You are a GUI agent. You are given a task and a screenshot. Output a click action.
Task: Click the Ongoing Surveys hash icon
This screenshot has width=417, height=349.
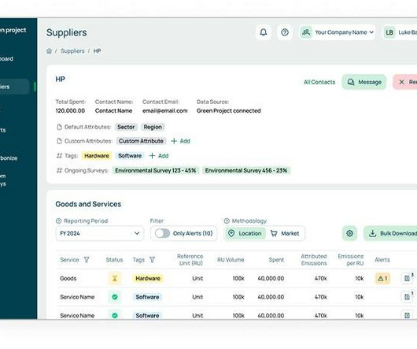[x=59, y=170]
